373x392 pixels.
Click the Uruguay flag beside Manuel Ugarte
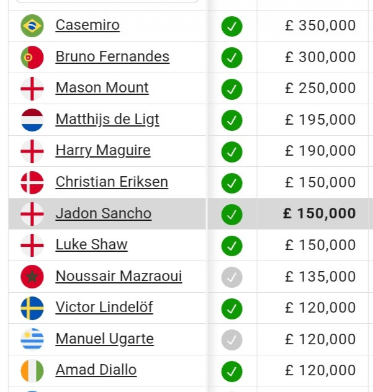coord(32,339)
